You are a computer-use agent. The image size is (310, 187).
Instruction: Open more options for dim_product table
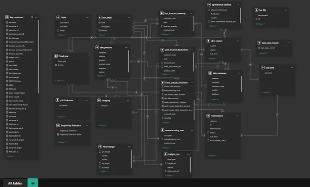pyautogui.click(x=126, y=47)
